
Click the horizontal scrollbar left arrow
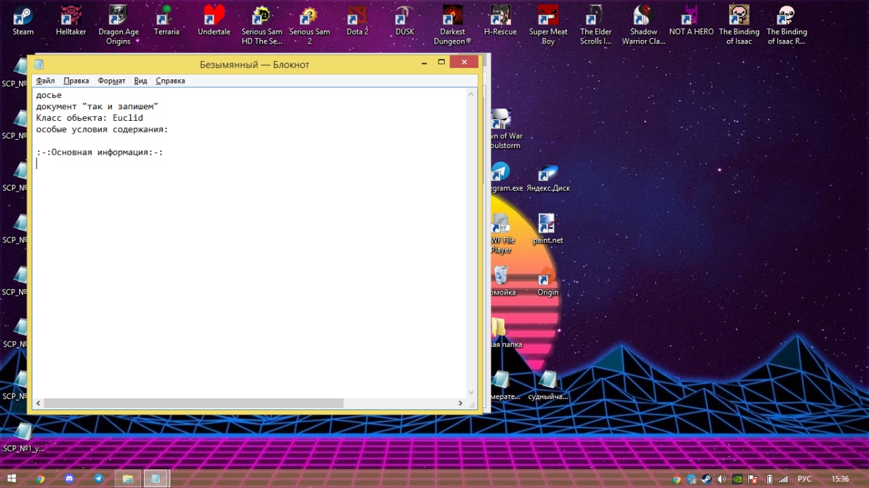coord(38,403)
